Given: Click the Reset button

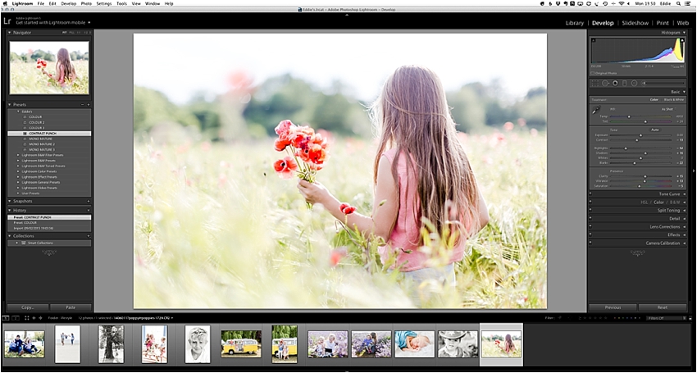Looking at the screenshot, I should [663, 307].
